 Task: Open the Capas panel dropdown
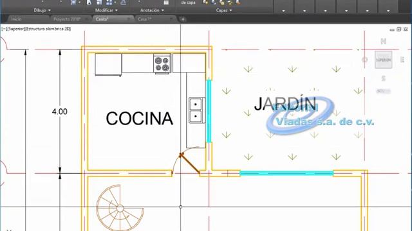click(224, 10)
